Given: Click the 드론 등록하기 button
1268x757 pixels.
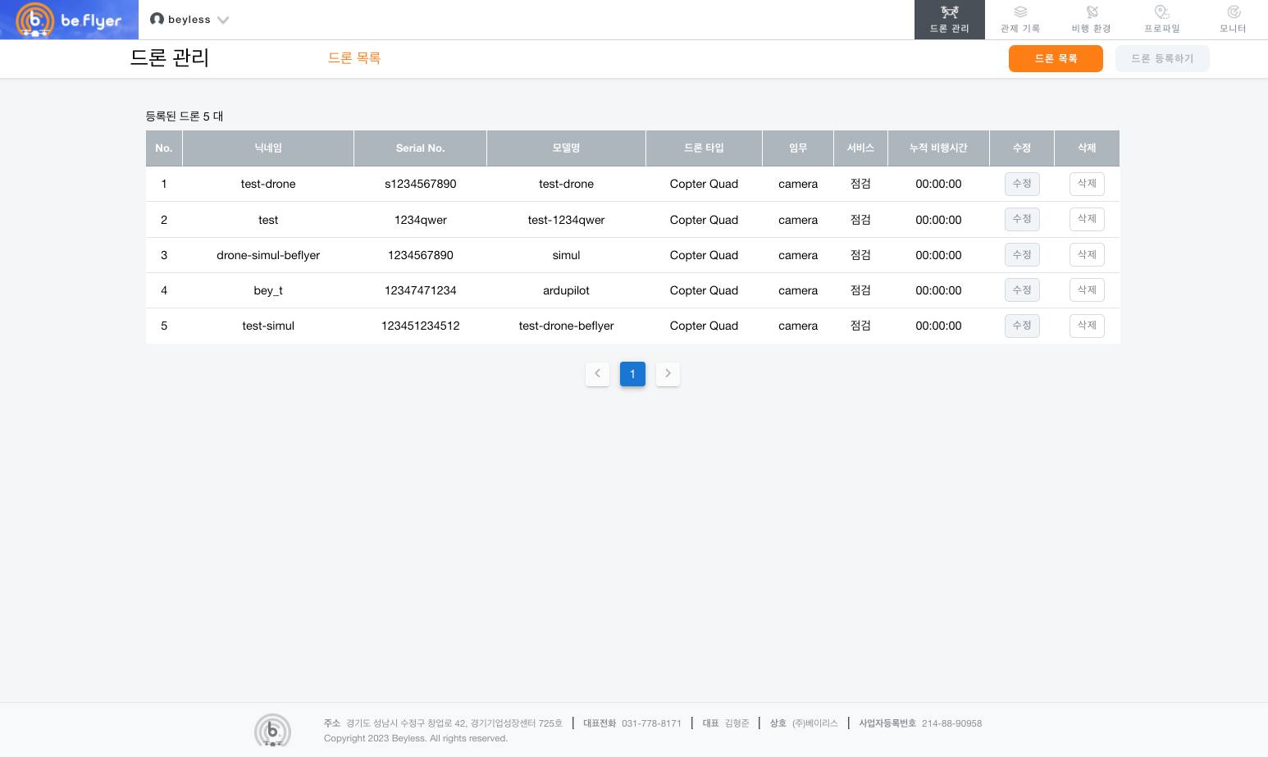Looking at the screenshot, I should tap(1161, 59).
